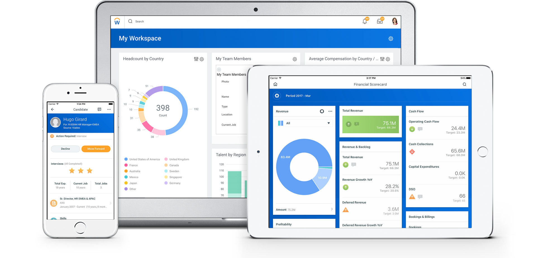536x258 pixels.
Task: Open the All dropdown on the Revenue card
Action: [304, 123]
